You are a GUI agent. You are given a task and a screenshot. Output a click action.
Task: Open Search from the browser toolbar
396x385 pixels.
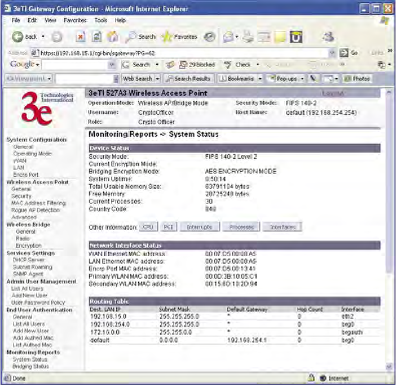tap(140, 37)
